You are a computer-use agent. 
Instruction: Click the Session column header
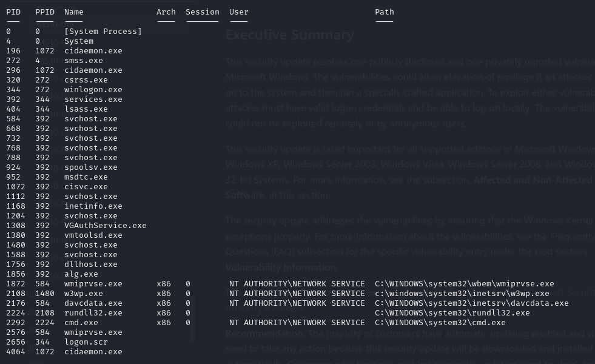coord(202,12)
